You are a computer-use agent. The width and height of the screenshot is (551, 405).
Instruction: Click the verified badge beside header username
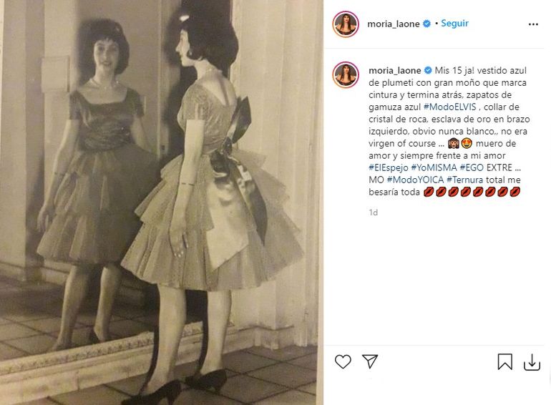(426, 24)
